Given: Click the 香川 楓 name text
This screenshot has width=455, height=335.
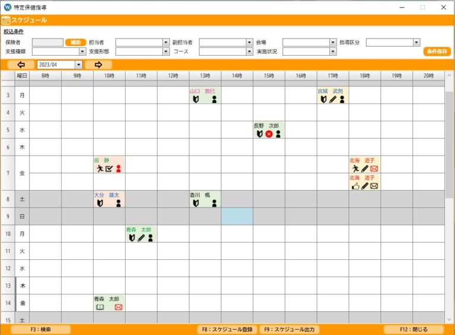Looking at the screenshot, I should [200, 195].
